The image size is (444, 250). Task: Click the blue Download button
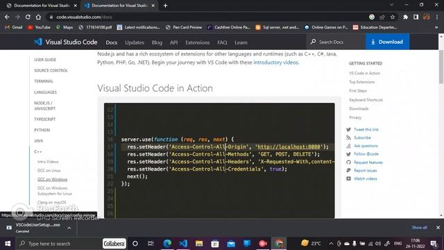coord(387,42)
